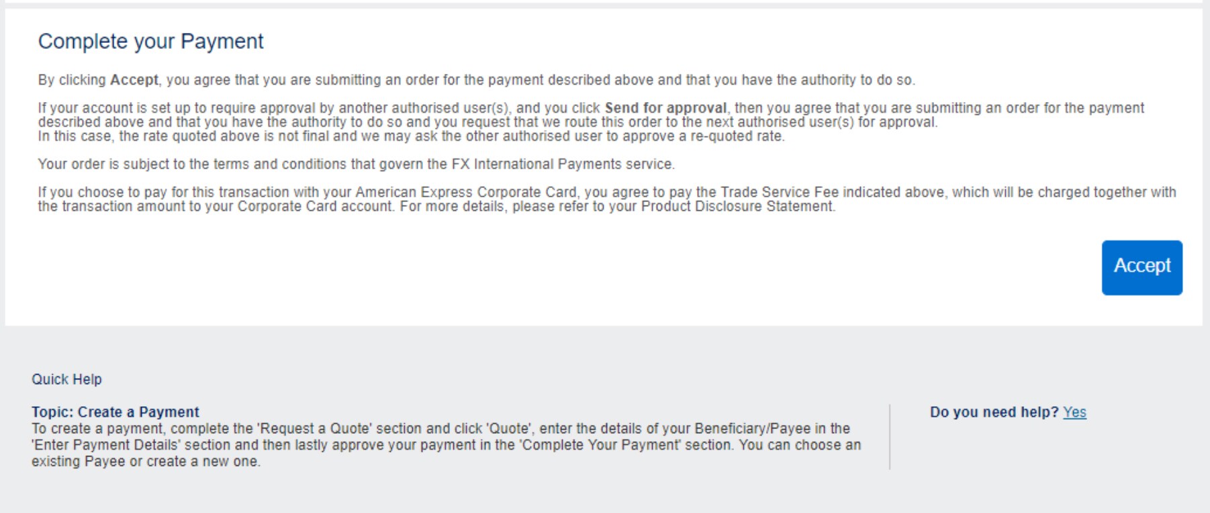Click the Product Disclosure Statement text
Image resolution: width=1210 pixels, height=513 pixels.
(x=737, y=207)
